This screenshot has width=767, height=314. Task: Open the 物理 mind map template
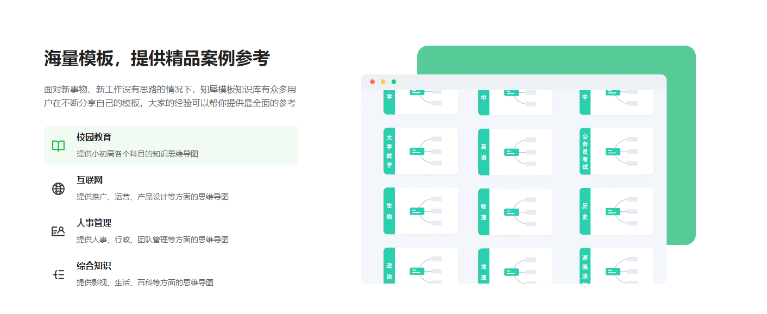click(515, 212)
